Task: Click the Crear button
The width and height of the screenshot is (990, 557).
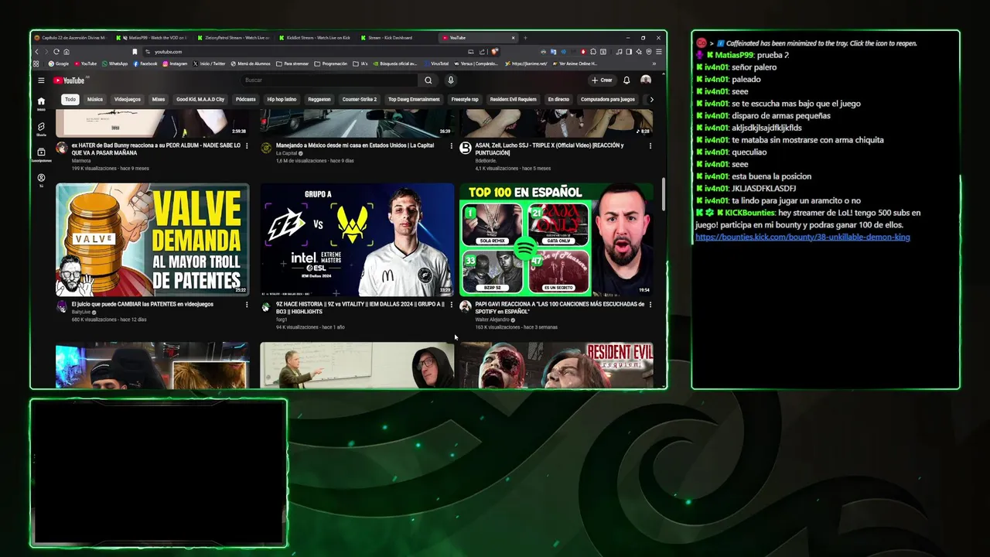Action: [602, 80]
